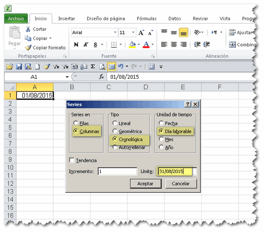264x232 pixels.
Task: Switch to the Diseño de página tab
Action: (x=106, y=18)
